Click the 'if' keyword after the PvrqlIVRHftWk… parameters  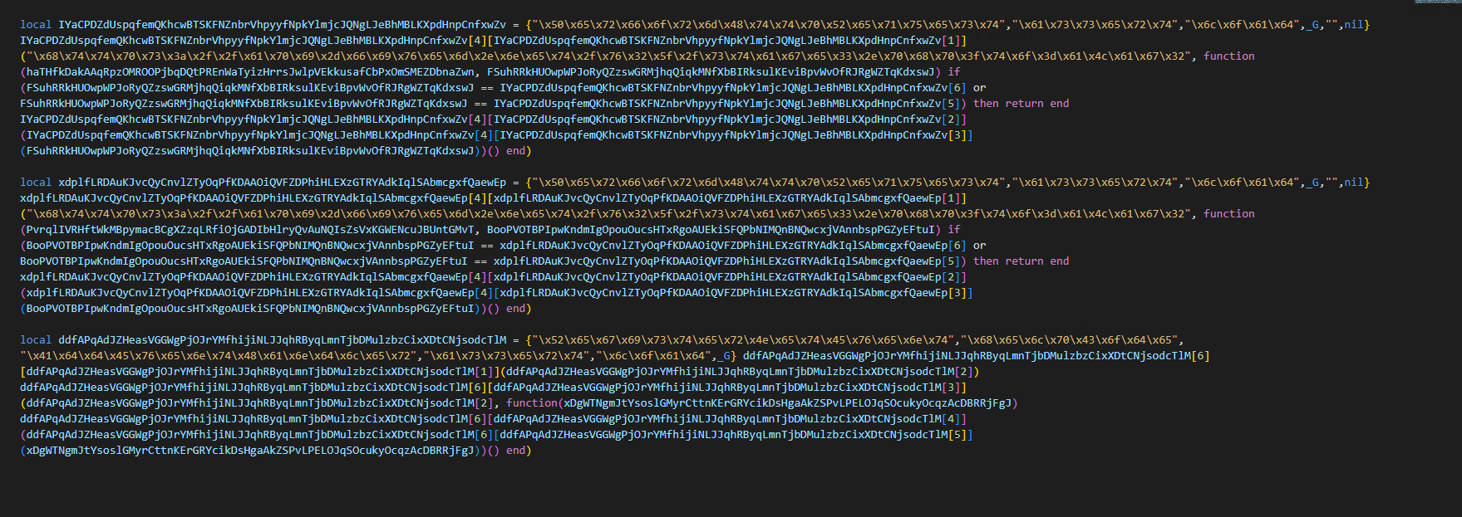coord(954,230)
